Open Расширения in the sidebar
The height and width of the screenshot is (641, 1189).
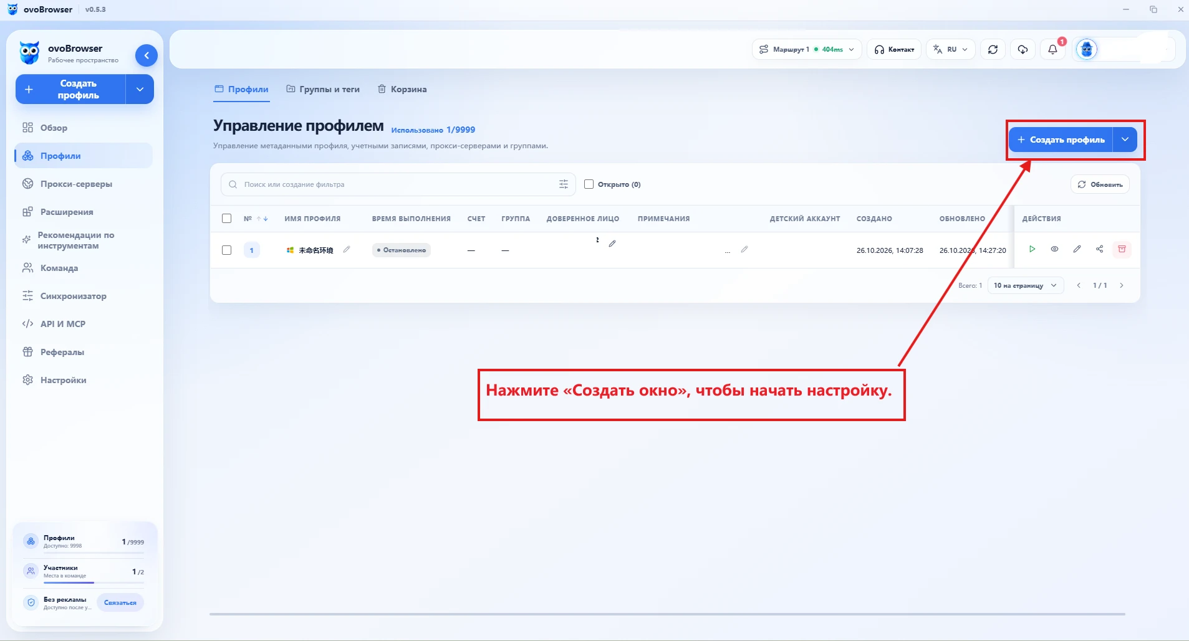pos(84,212)
